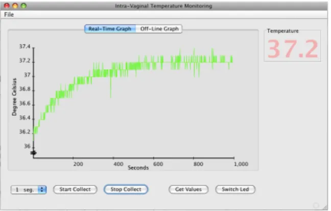Click the red close window button
Viewport: 331px width, 211px height.
[7, 6]
